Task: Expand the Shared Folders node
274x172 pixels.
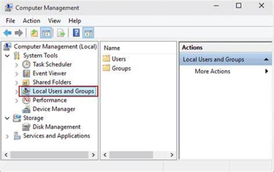Action: tap(17, 83)
